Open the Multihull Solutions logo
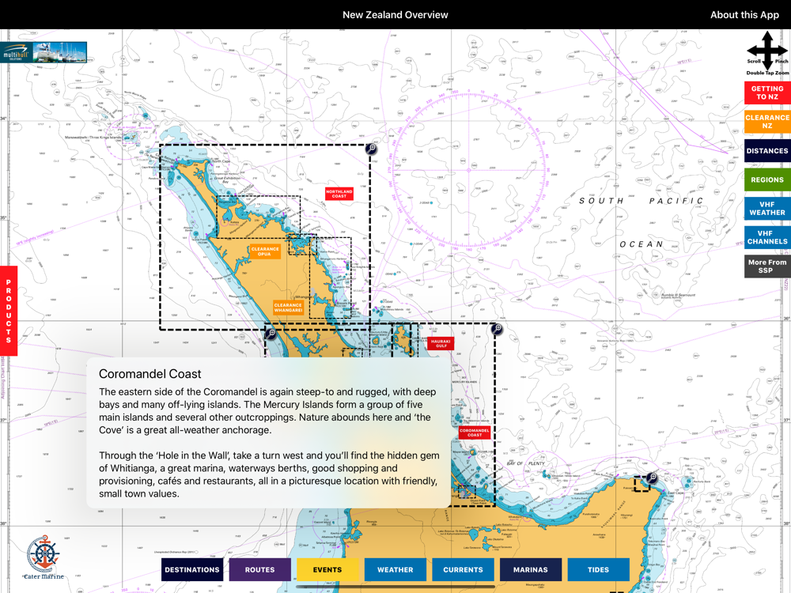Viewport: 791px width, 593px height. pyautogui.click(x=44, y=53)
